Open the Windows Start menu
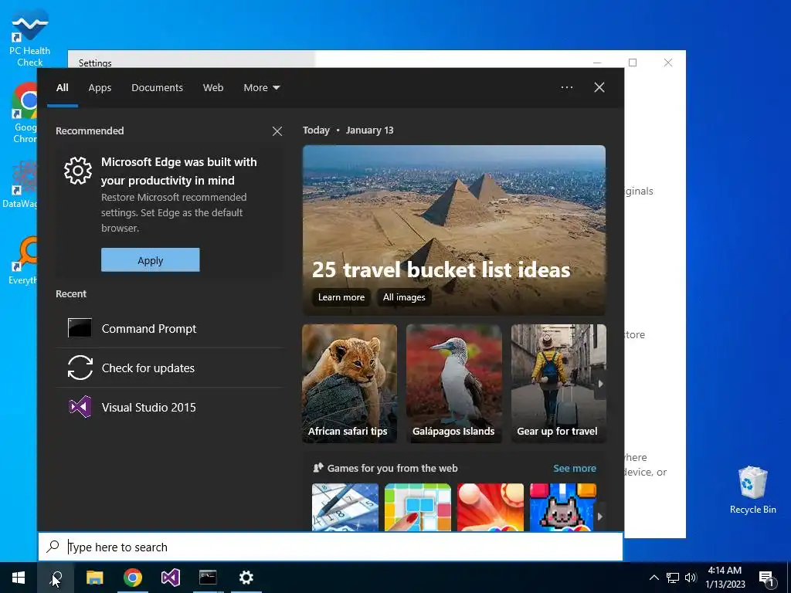Image resolution: width=791 pixels, height=593 pixels. (19, 578)
